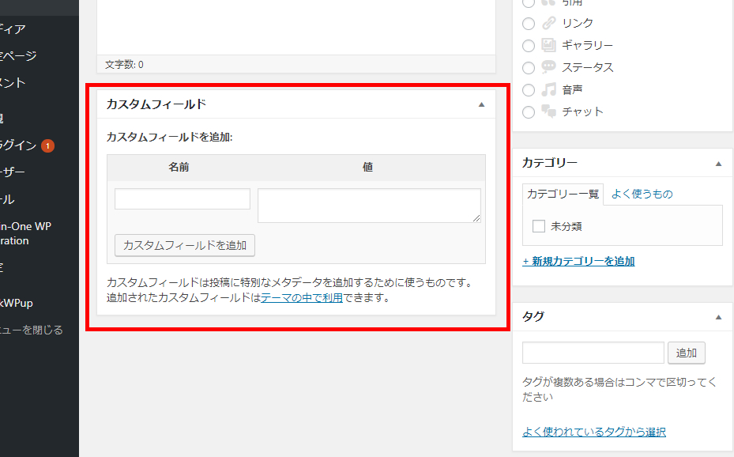Check the 未分類 category checkbox
The height and width of the screenshot is (457, 734).
click(539, 226)
